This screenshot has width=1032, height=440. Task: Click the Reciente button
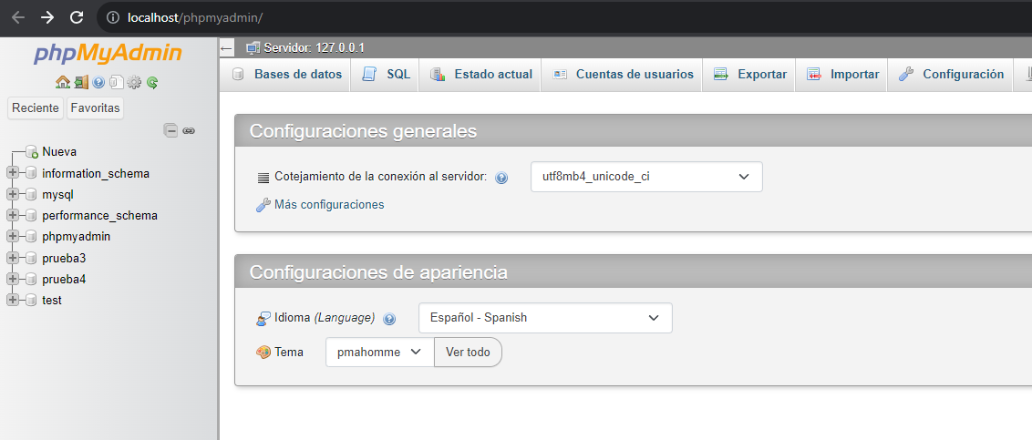click(36, 107)
